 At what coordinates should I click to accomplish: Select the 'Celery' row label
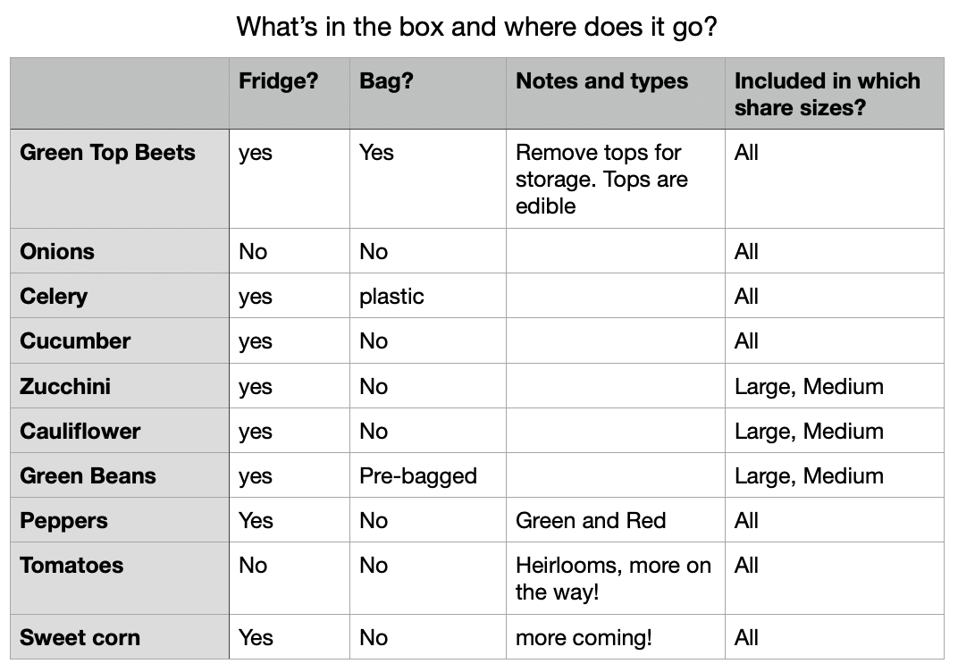tap(54, 297)
